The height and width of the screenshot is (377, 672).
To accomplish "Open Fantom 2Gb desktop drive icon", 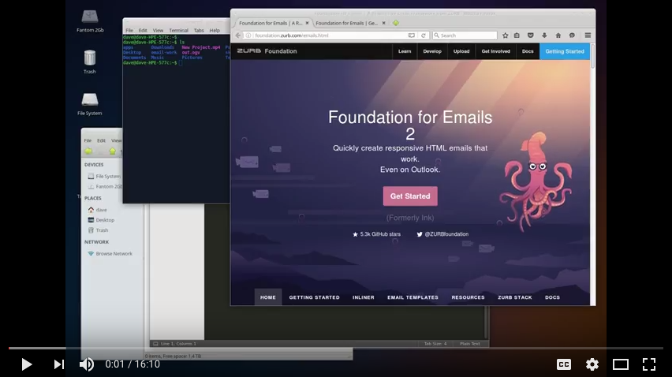I will 90,21.
